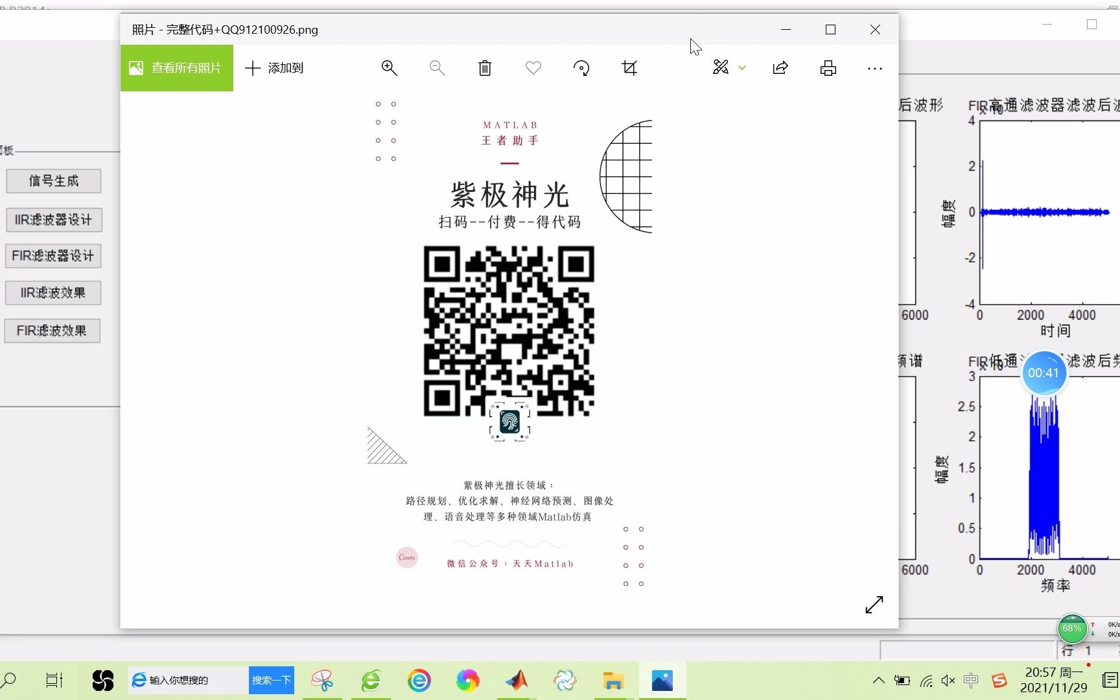This screenshot has width=1120, height=700.
Task: Click the screen recorder timer bubble 00:41
Action: point(1044,373)
